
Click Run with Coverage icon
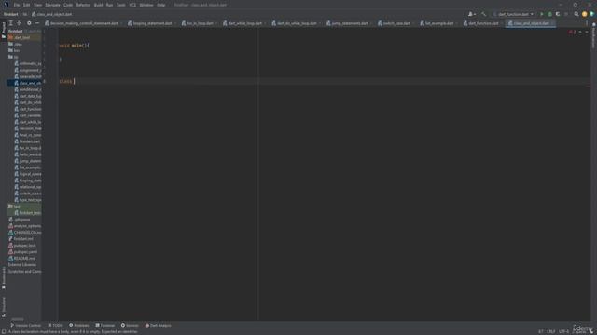558,14
